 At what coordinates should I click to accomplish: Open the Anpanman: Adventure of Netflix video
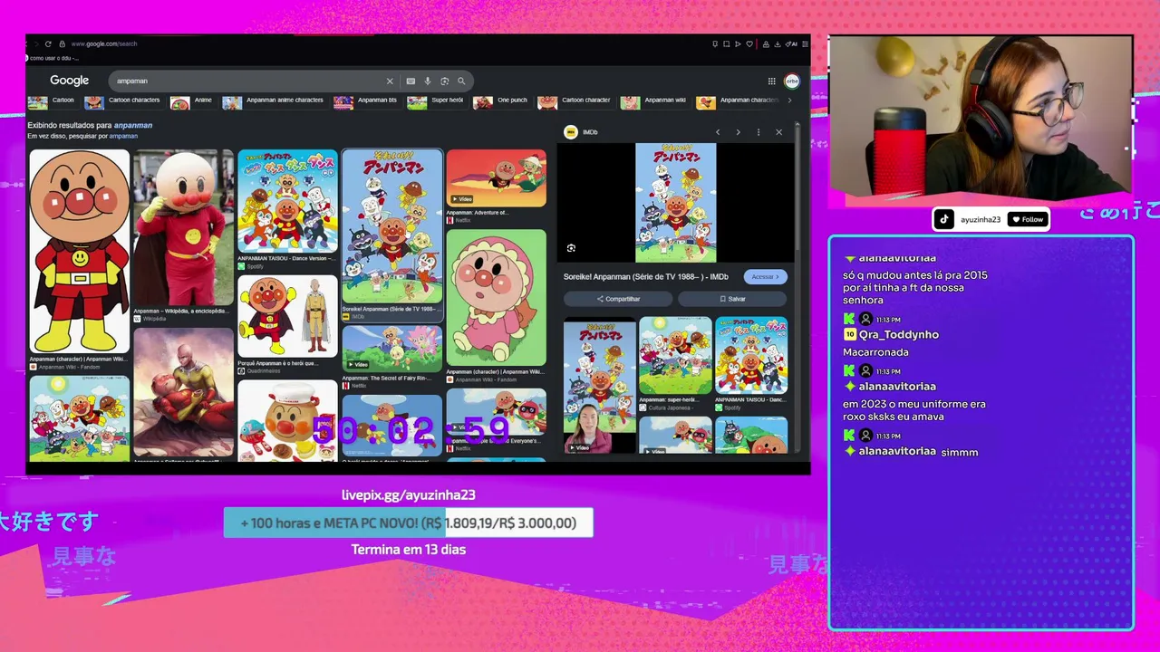click(x=496, y=178)
